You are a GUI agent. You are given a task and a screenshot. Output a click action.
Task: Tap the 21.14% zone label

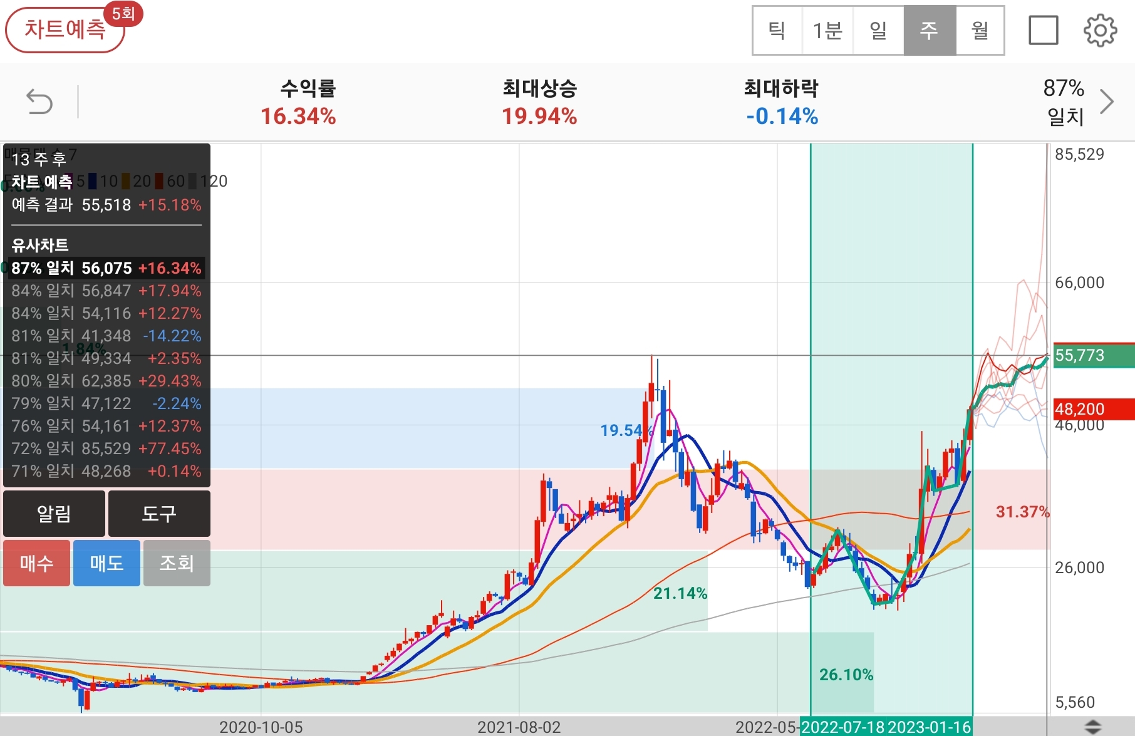680,593
